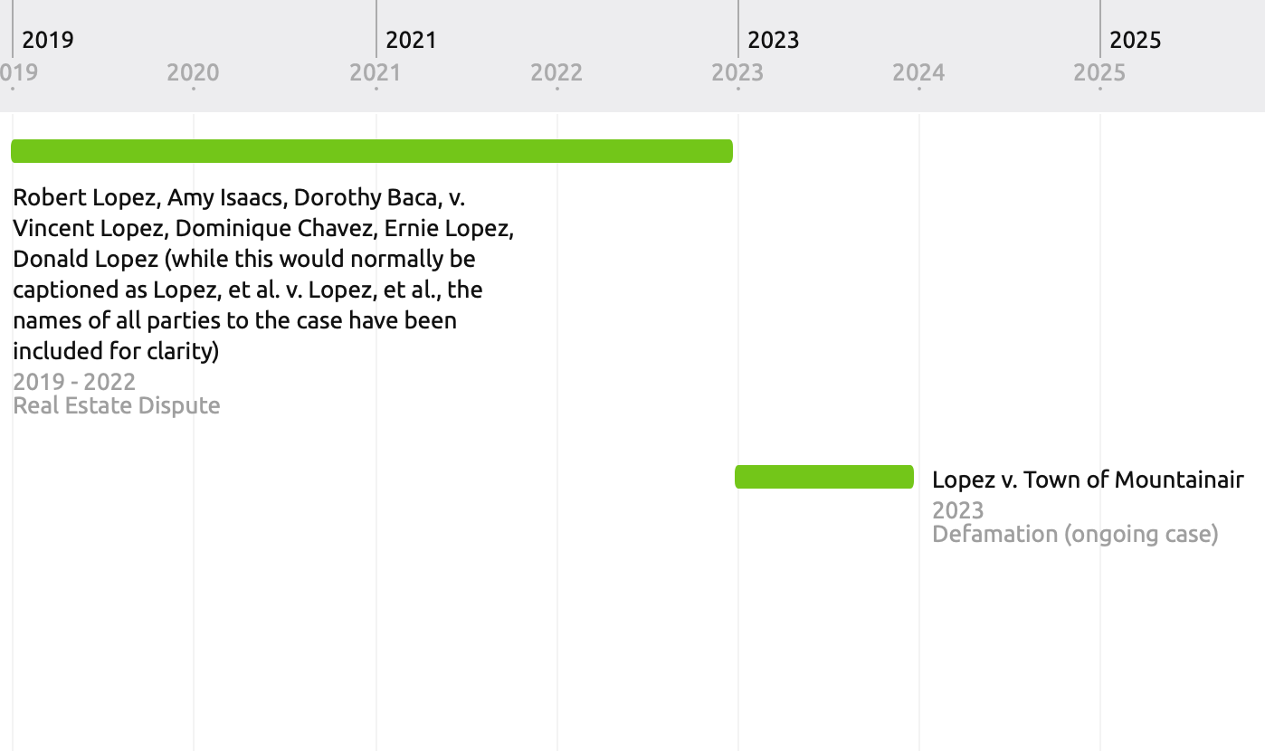1265x751 pixels.
Task: Select the minor 2022 year tick
Action: (556, 72)
